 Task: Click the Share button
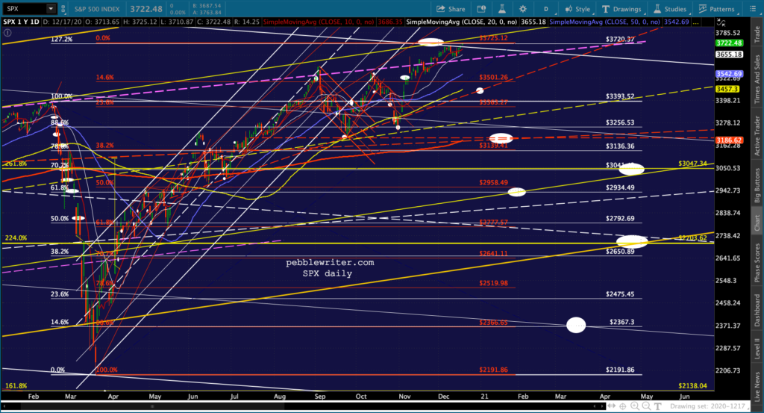point(451,9)
